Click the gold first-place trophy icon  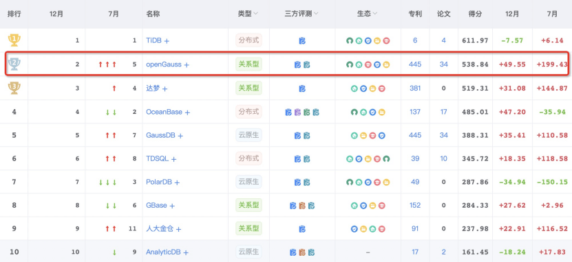point(14,40)
